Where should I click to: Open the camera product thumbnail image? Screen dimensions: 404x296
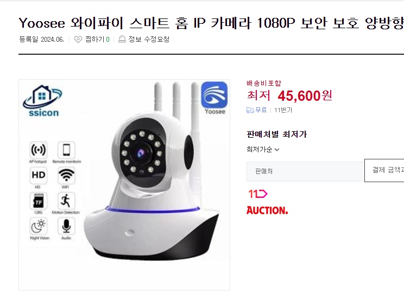124,185
